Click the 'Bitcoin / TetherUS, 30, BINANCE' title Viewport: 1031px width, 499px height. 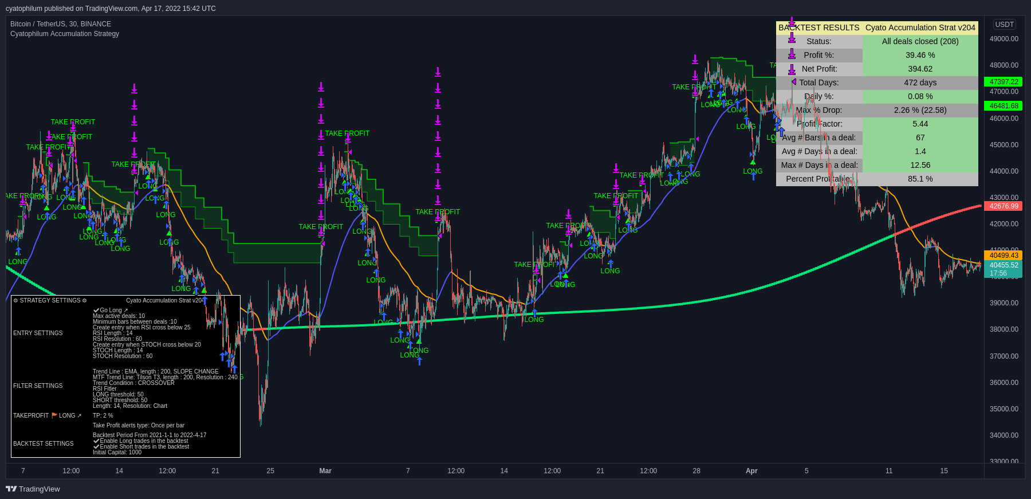(61, 24)
